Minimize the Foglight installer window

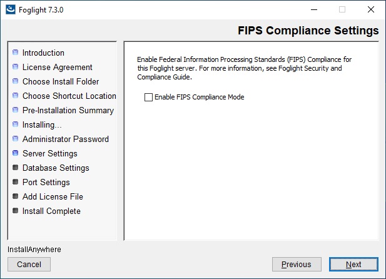314,9
